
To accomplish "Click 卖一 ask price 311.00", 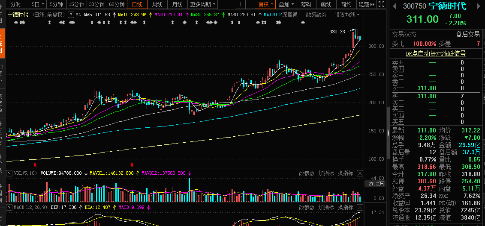I will (427, 88).
